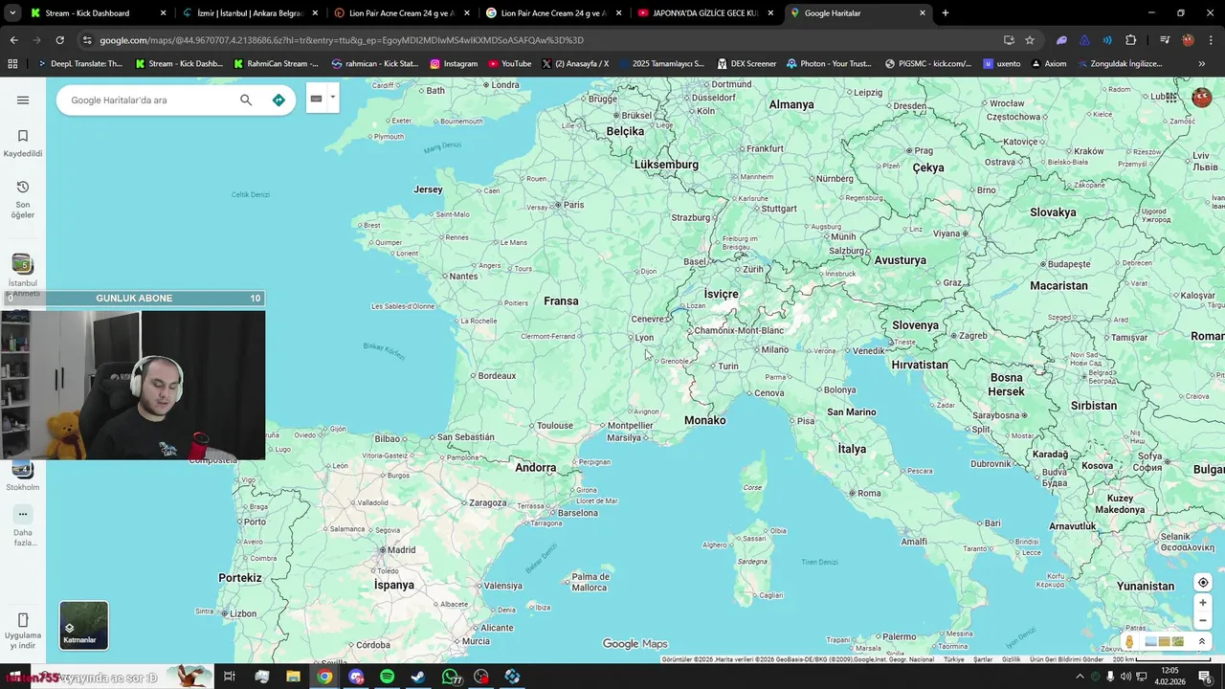Toggle the volume speaker tray icon
The width and height of the screenshot is (1225, 689).
pos(1125,677)
